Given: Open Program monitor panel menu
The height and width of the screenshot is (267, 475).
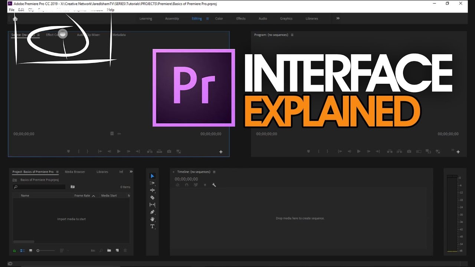Looking at the screenshot, I should [292, 35].
